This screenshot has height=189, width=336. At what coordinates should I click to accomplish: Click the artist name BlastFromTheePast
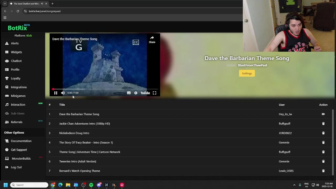click(x=253, y=65)
